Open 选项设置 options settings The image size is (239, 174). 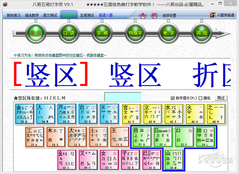tap(169, 15)
